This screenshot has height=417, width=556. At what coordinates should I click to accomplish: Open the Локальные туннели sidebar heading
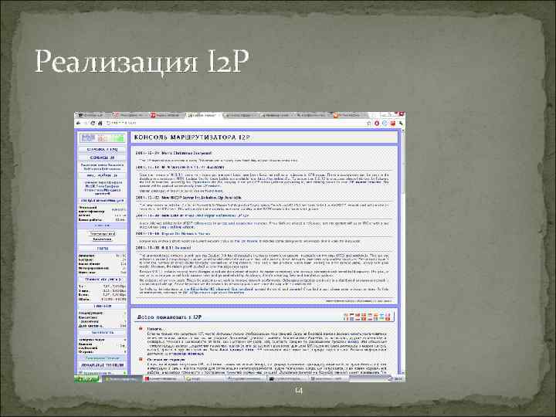[102, 364]
